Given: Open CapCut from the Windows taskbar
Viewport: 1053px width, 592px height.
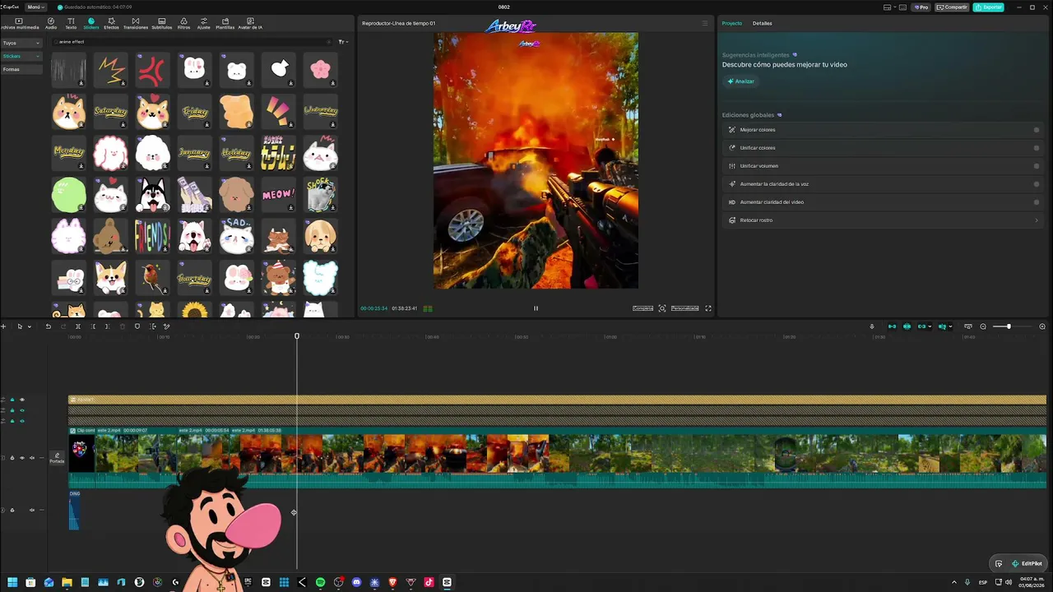Looking at the screenshot, I should pyautogui.click(x=447, y=582).
